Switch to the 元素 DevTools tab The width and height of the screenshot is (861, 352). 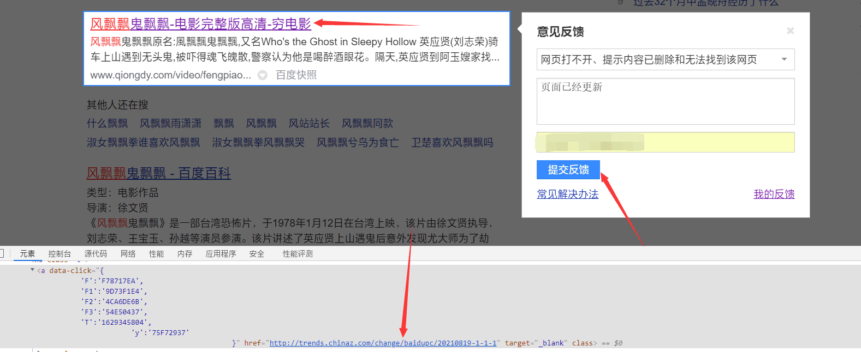27,254
